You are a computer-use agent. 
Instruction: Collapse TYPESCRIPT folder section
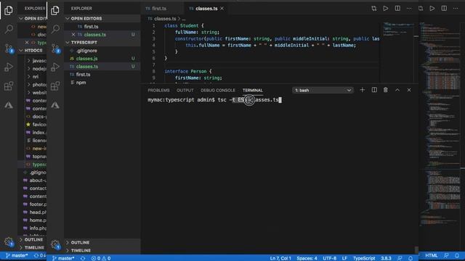102,42
